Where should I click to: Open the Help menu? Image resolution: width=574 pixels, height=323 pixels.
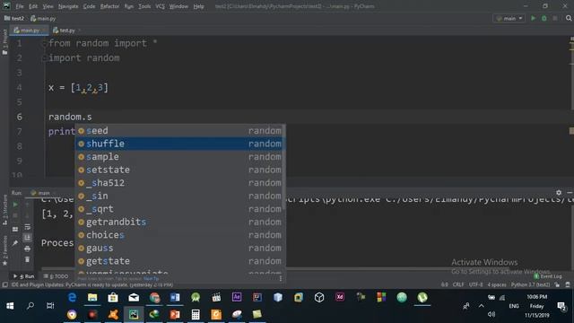tap(198, 6)
